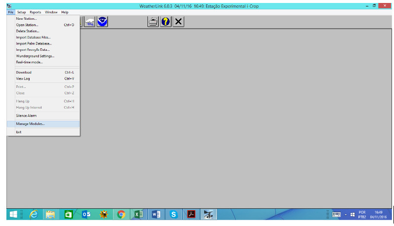The width and height of the screenshot is (394, 226).
Task: Select Open Station menu entry
Action: tap(27, 25)
